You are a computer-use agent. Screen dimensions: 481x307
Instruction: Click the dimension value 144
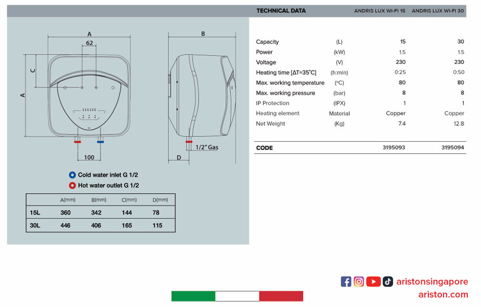pos(126,213)
